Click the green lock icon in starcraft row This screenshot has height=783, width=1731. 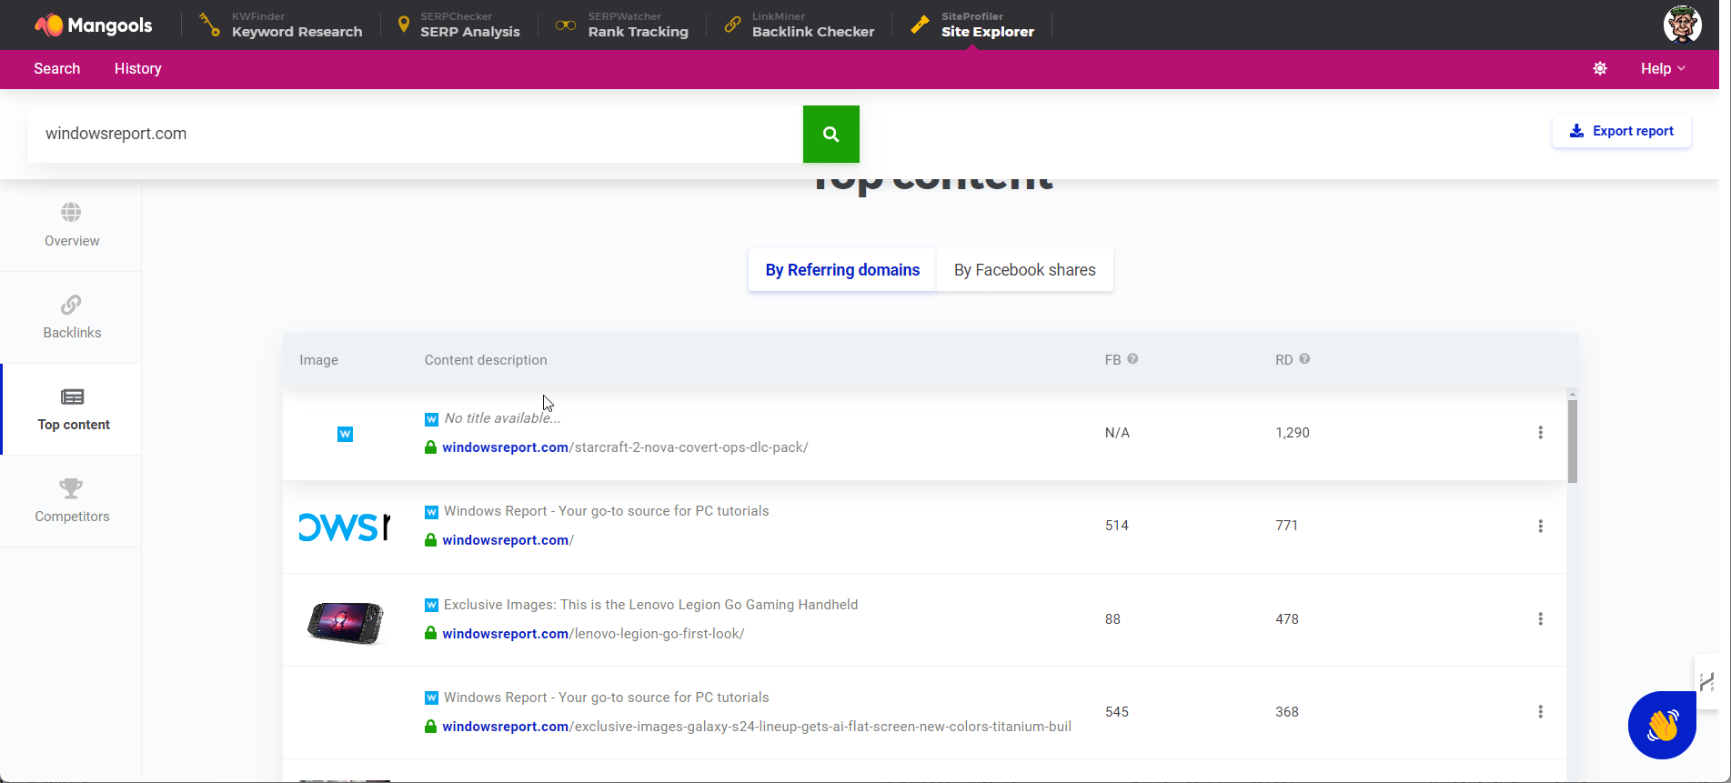pyautogui.click(x=430, y=447)
